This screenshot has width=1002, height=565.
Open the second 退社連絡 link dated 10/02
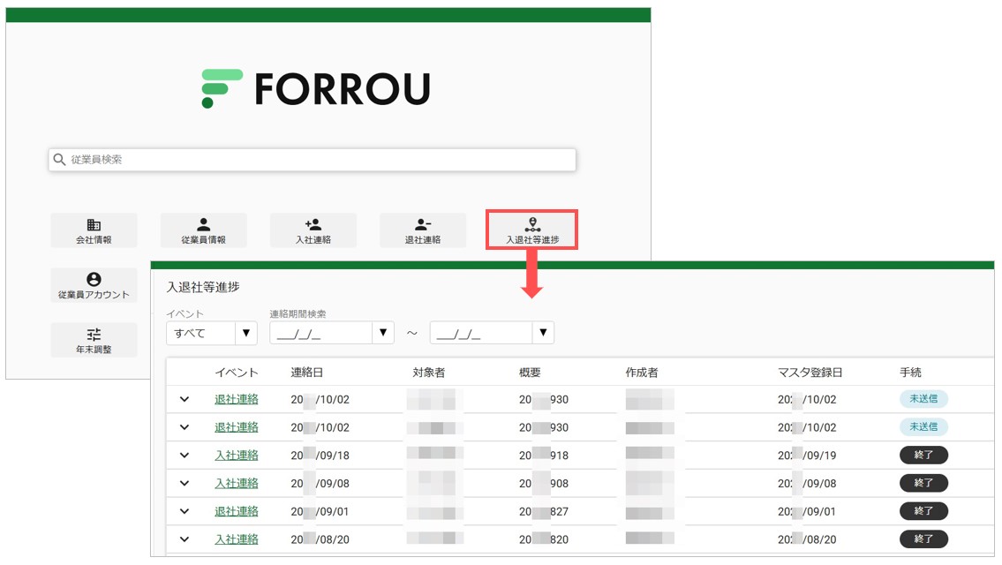tap(237, 427)
